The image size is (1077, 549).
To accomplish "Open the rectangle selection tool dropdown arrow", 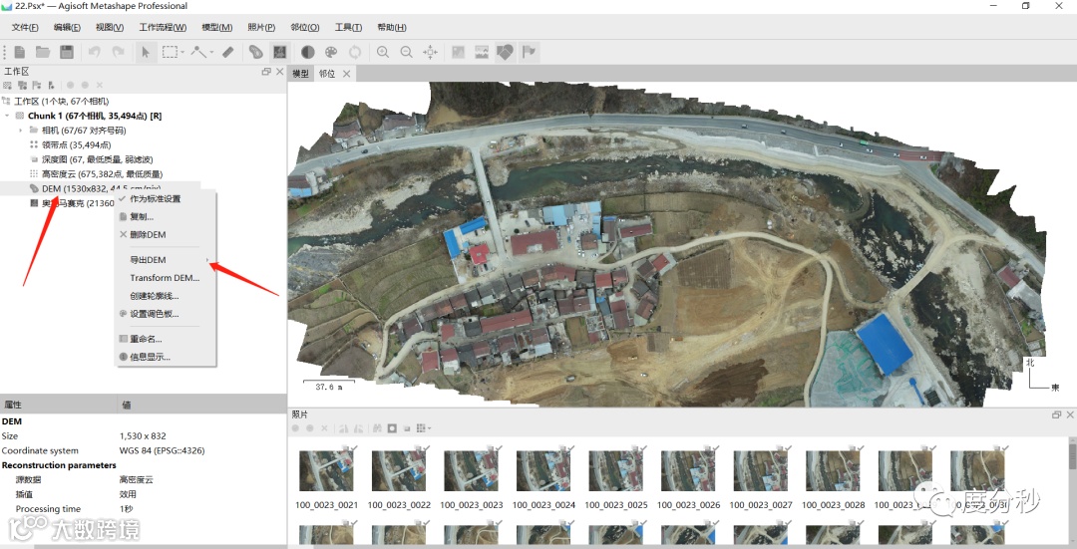I will coord(182,53).
